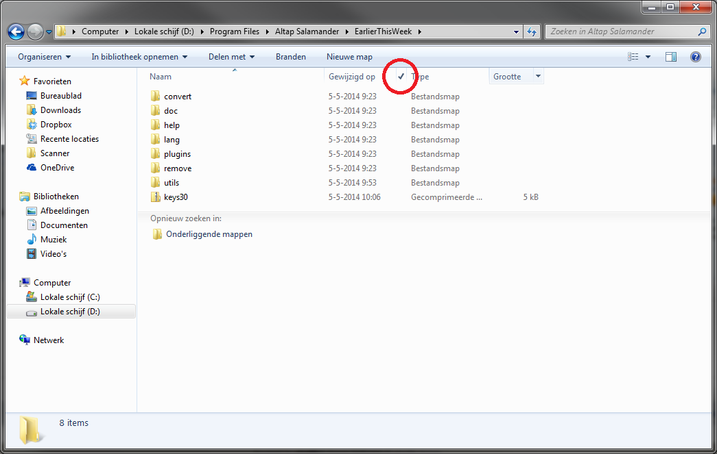
Task: Open the address bar history dropdown
Action: [517, 31]
